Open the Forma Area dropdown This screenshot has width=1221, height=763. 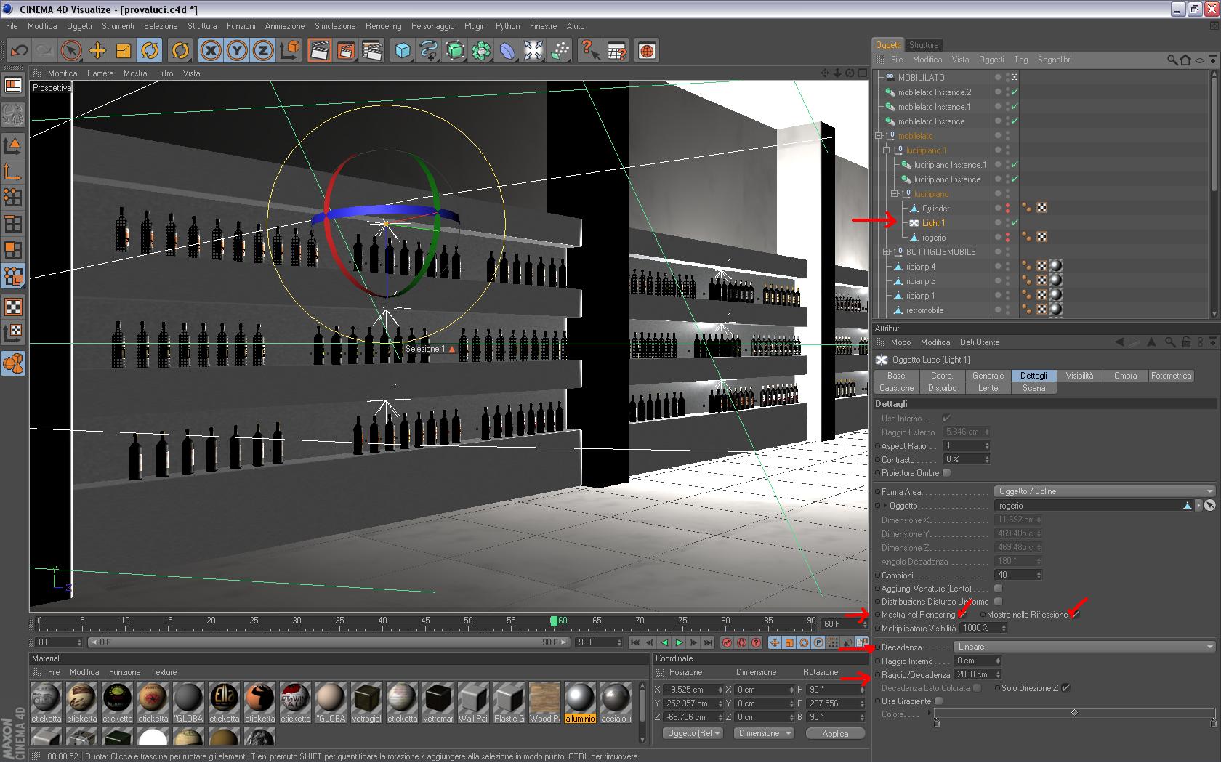[1105, 491]
